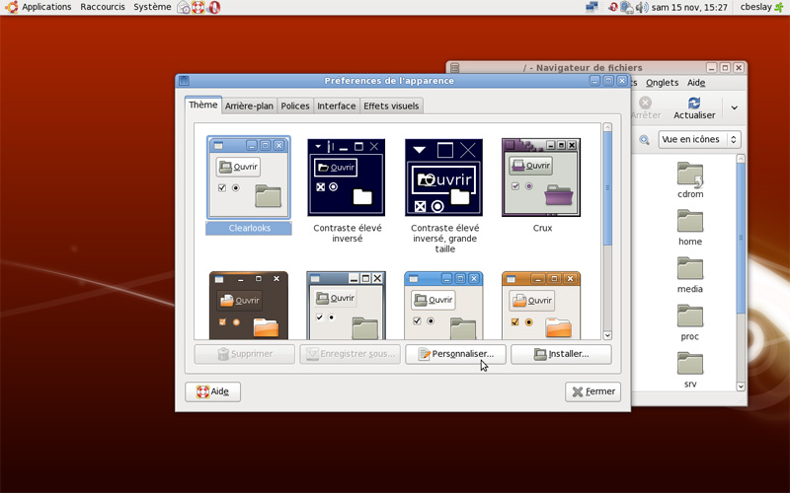790x493 pixels.
Task: Maximize the Préférences de l'apparence window
Action: tap(608, 81)
